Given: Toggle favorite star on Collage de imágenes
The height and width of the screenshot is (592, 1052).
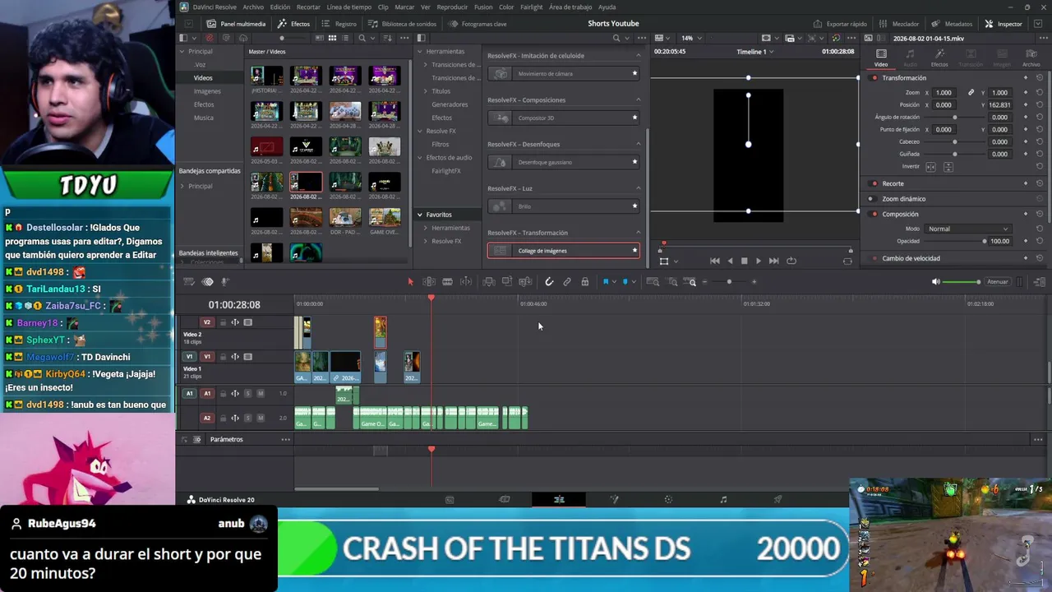Looking at the screenshot, I should click(x=634, y=251).
